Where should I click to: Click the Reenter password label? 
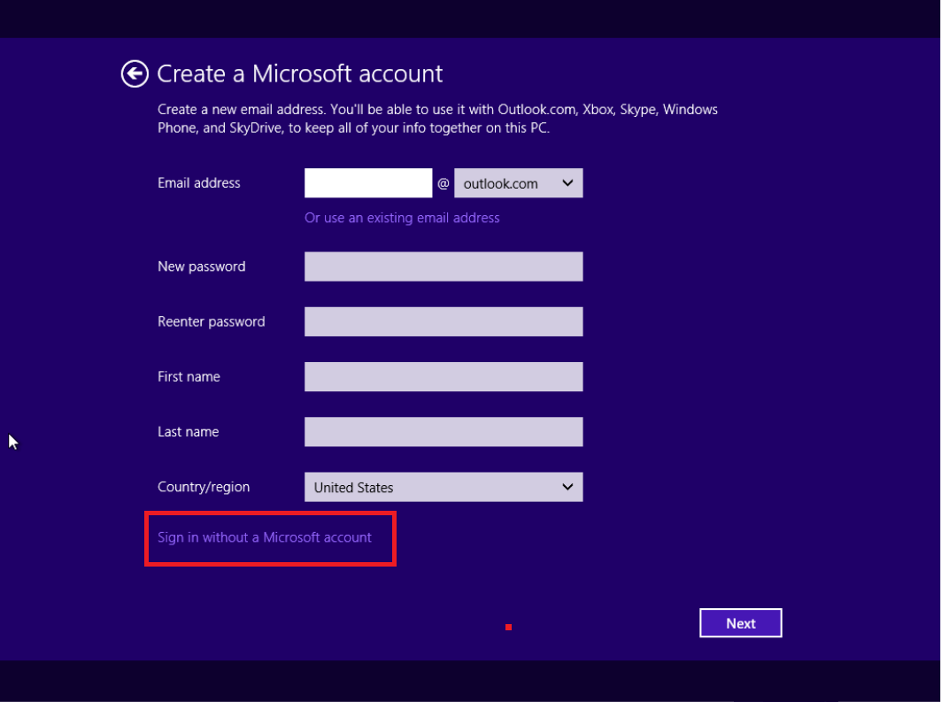coord(211,321)
